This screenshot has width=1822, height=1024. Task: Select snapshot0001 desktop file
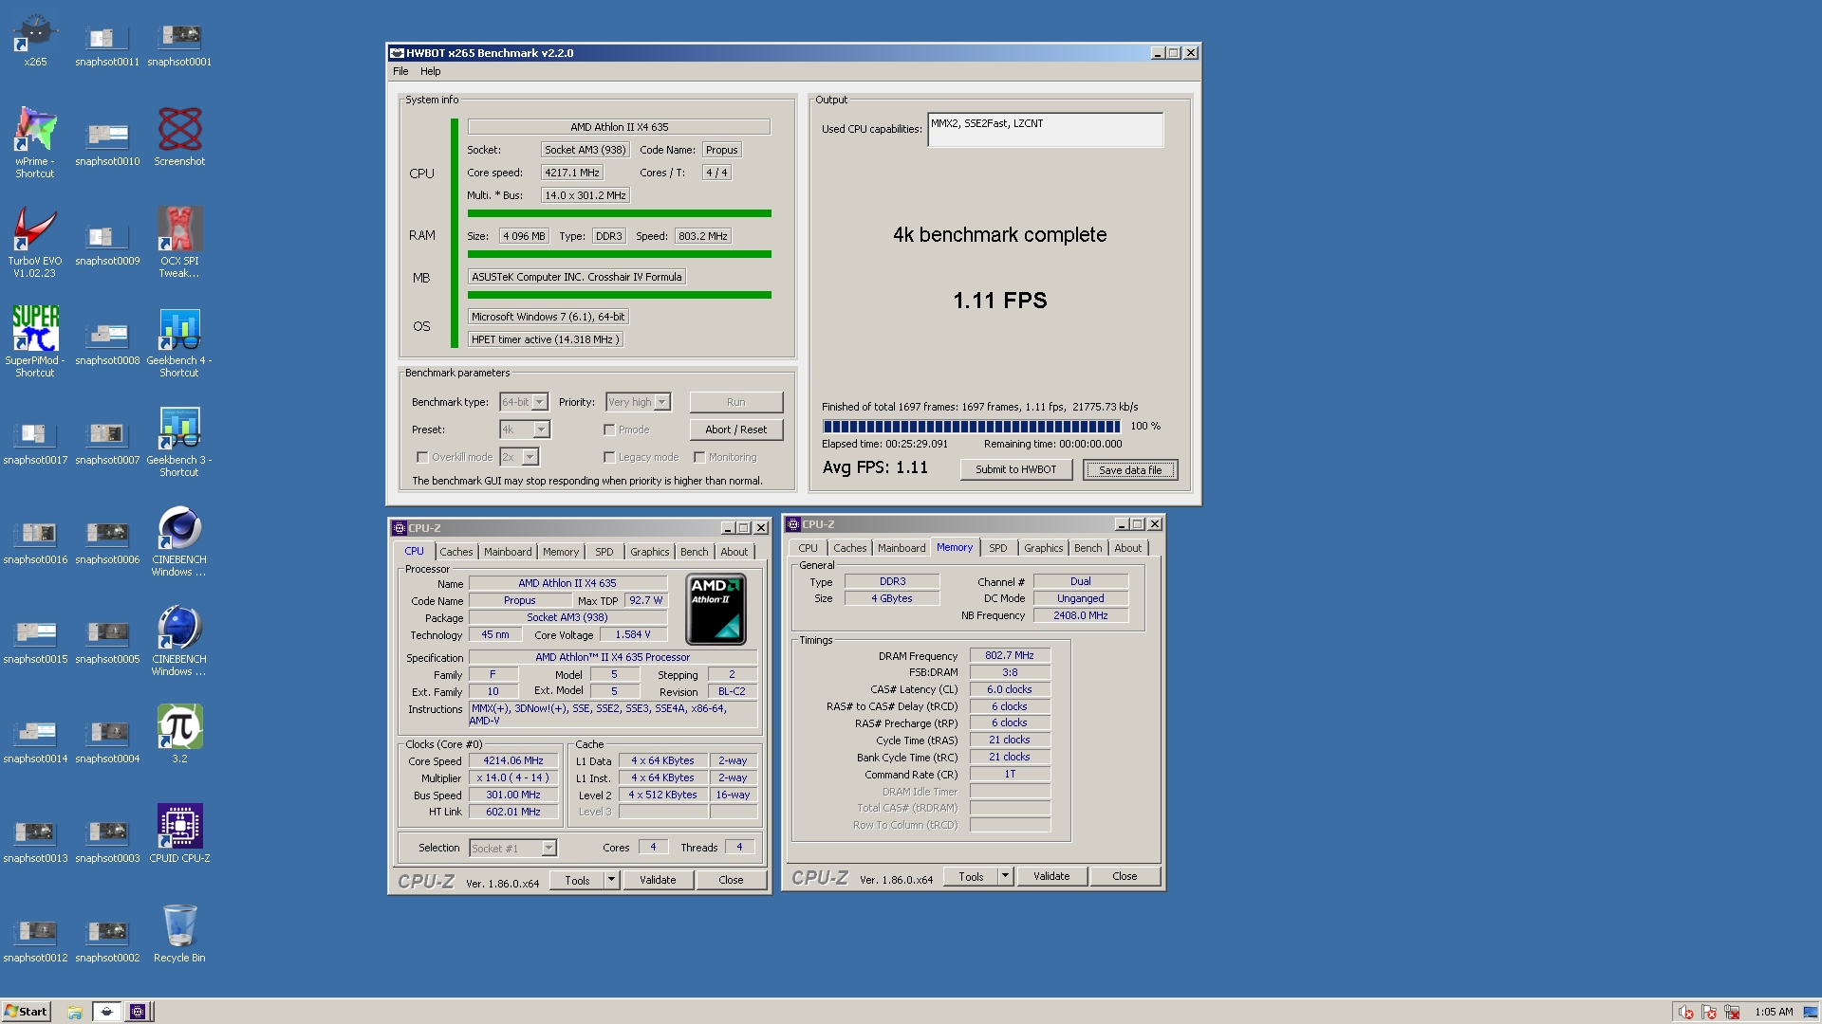tap(179, 44)
